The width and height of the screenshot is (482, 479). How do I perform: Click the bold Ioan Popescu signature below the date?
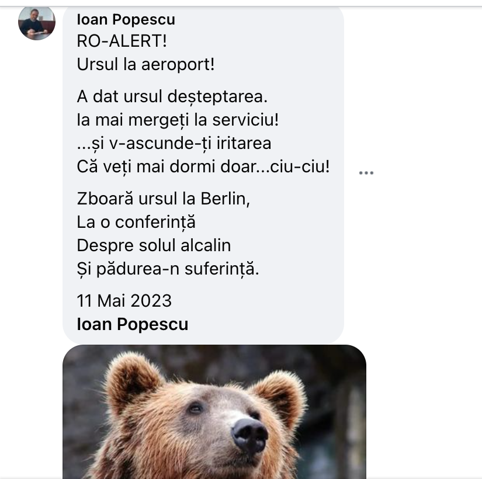tap(133, 324)
